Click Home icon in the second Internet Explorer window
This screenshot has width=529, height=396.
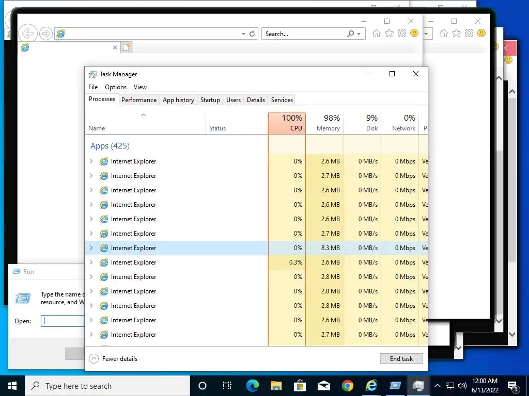[444, 34]
